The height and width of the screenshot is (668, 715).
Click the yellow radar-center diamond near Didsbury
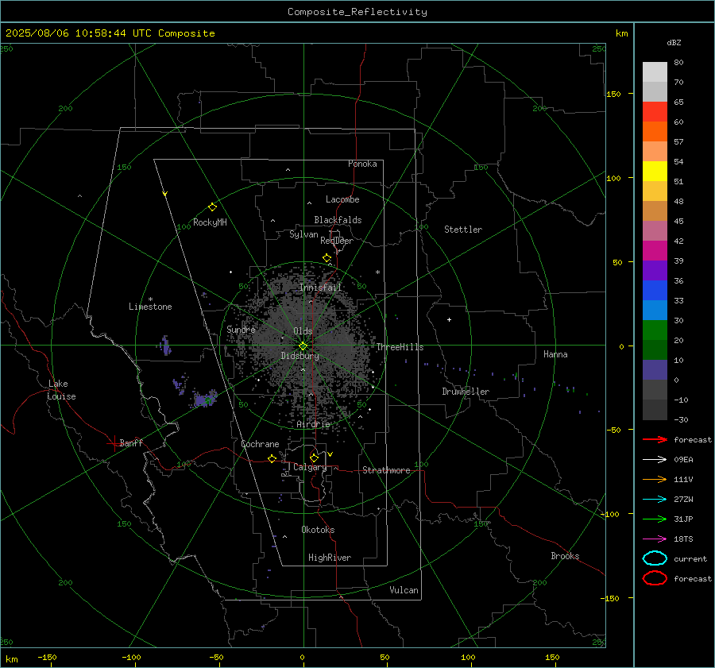click(303, 346)
